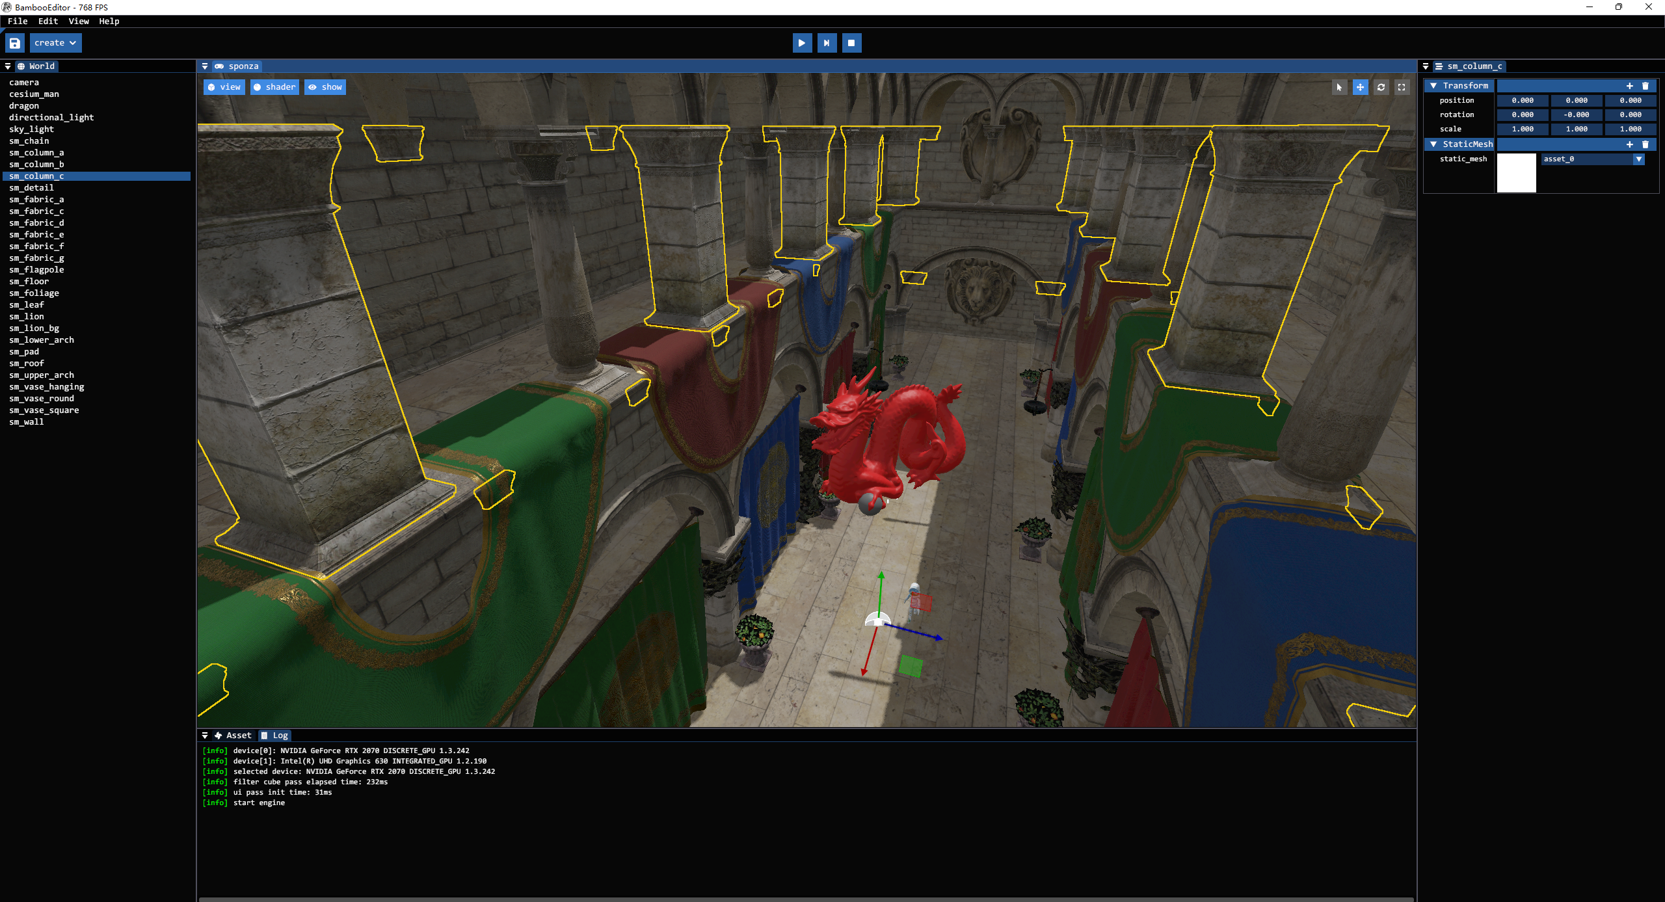Select the scale gizmo tool in viewport
The width and height of the screenshot is (1665, 902).
[1402, 87]
